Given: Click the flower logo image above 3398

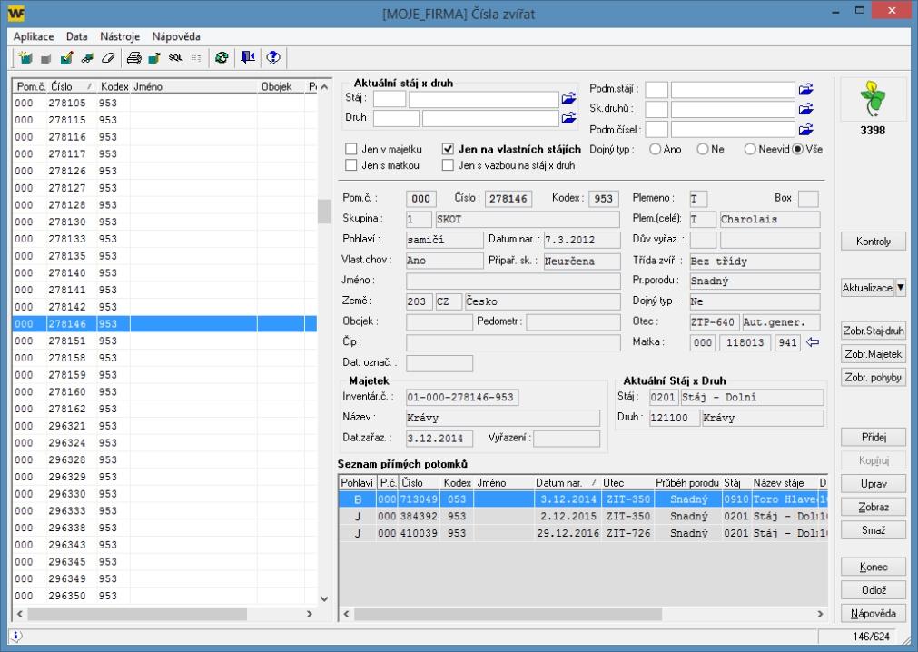Looking at the screenshot, I should click(x=873, y=100).
